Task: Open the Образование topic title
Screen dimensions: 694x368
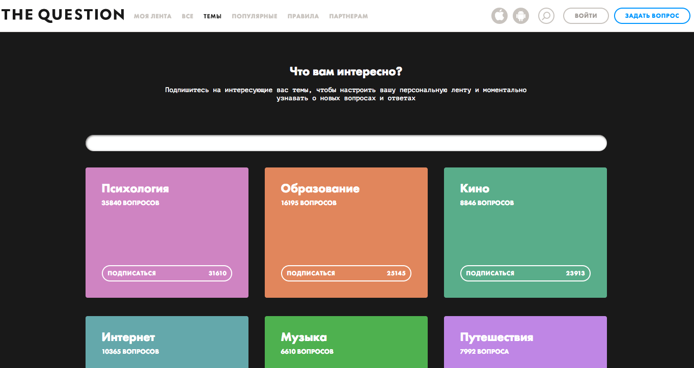Action: [x=320, y=189]
